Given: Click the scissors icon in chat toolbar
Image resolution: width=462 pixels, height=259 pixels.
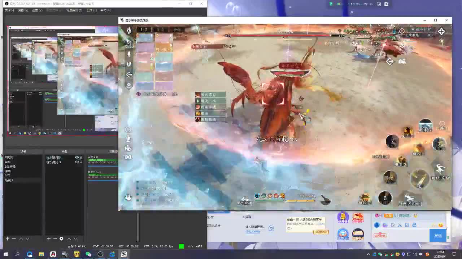Looking at the screenshot, I should [400, 225].
